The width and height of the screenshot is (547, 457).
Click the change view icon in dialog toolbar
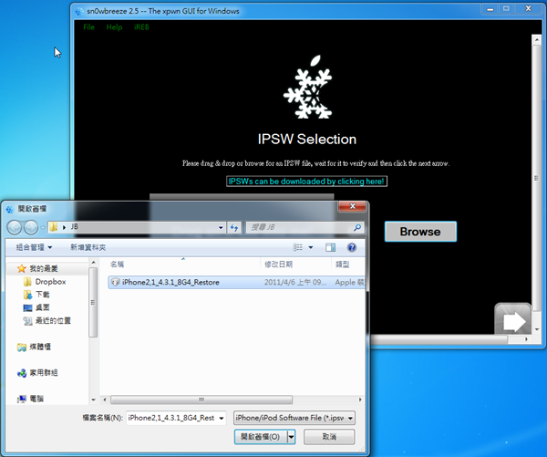coord(297,247)
